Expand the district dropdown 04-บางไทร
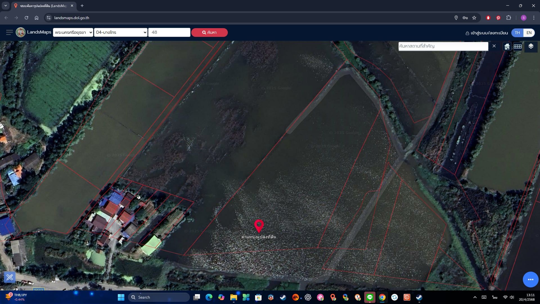Viewport: 540px width, 304px height. [121, 32]
